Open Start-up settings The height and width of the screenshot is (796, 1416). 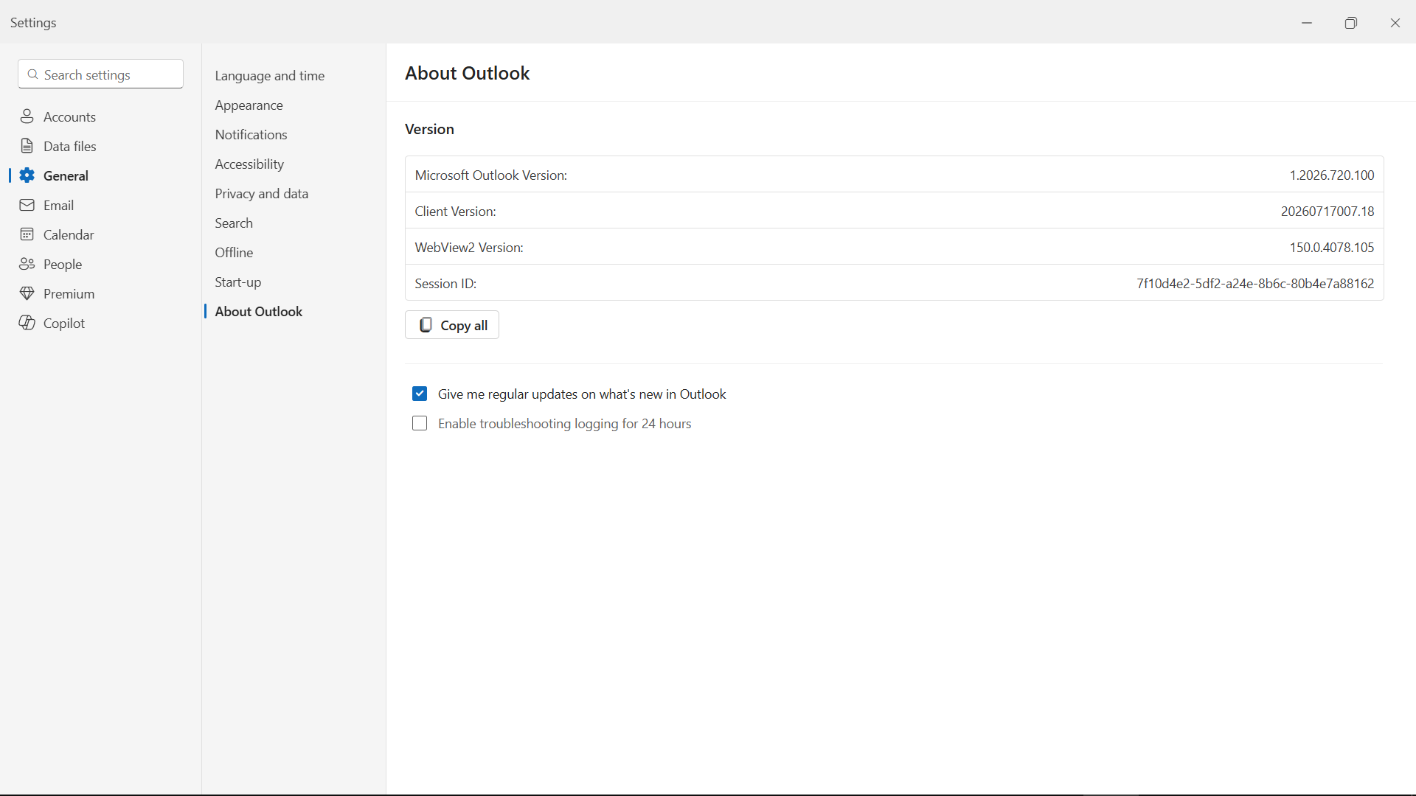238,282
